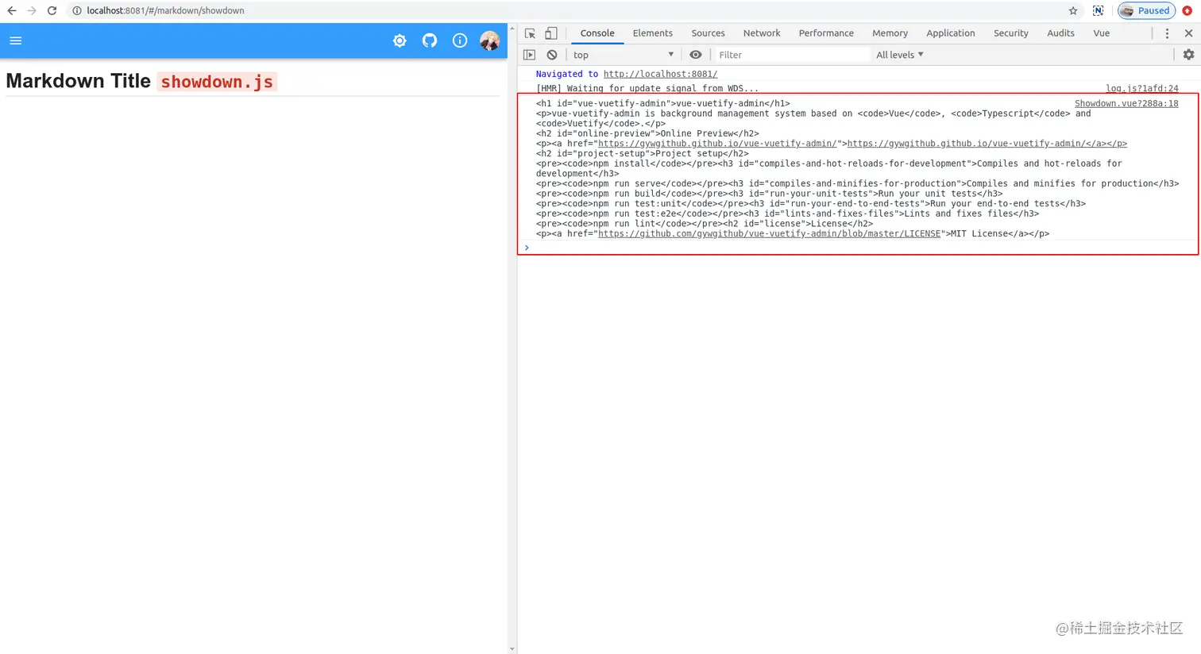Open the hamburger navigation menu
This screenshot has width=1201, height=654.
click(16, 40)
